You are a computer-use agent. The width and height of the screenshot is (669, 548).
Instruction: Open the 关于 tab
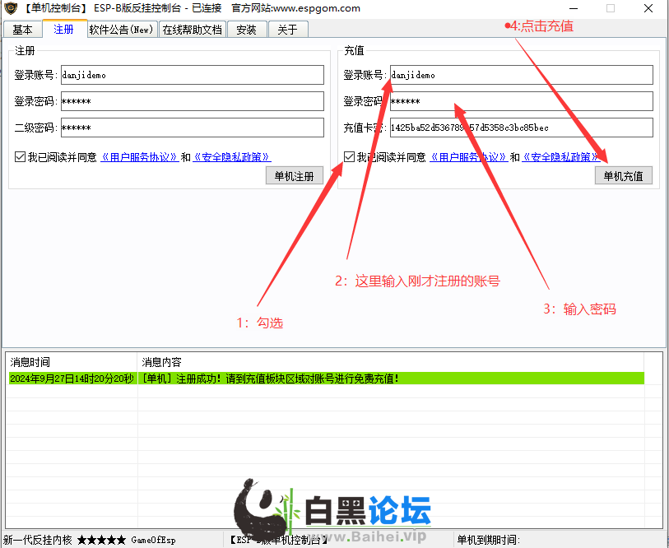287,30
